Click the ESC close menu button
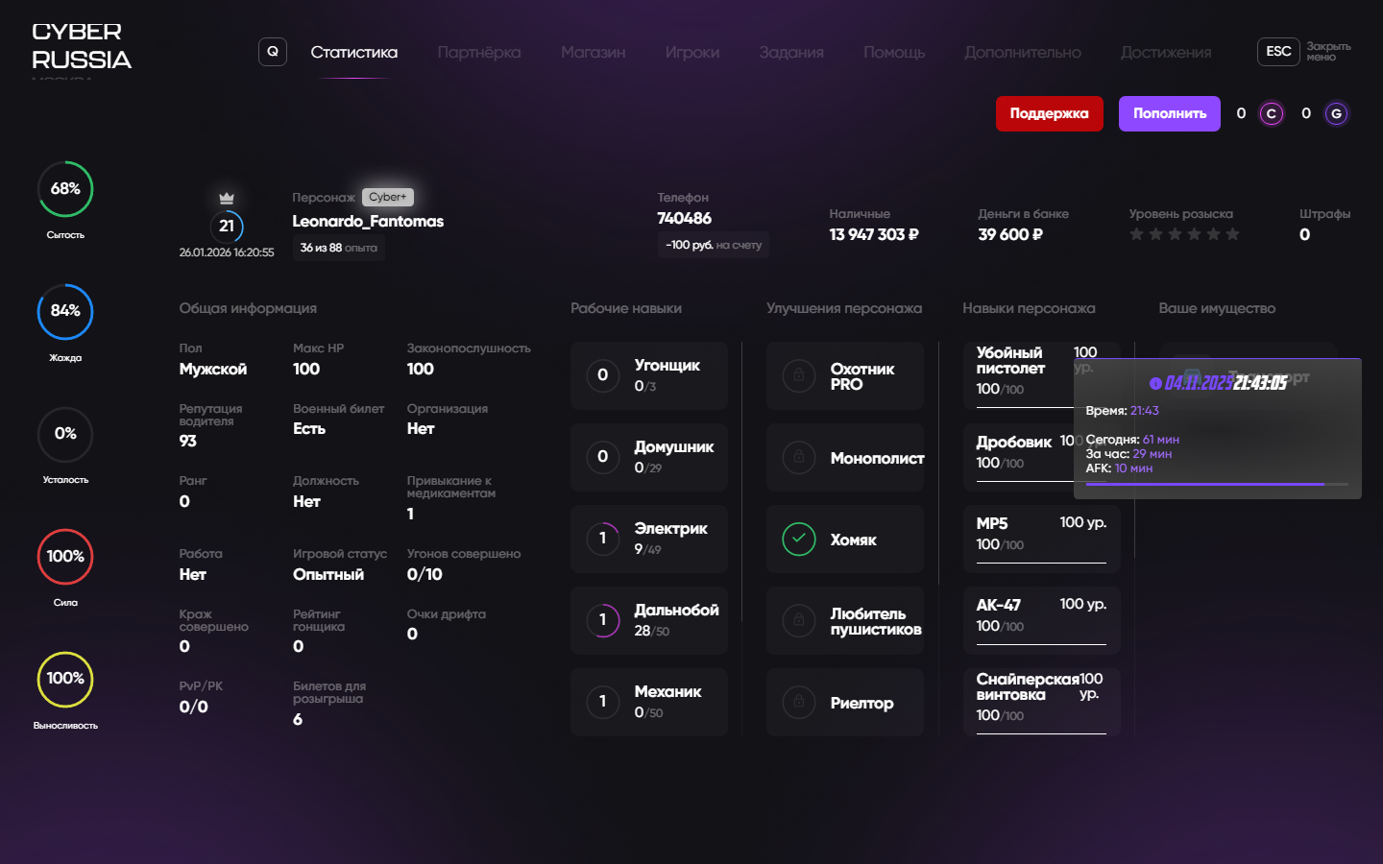1383x864 pixels. tap(1278, 52)
